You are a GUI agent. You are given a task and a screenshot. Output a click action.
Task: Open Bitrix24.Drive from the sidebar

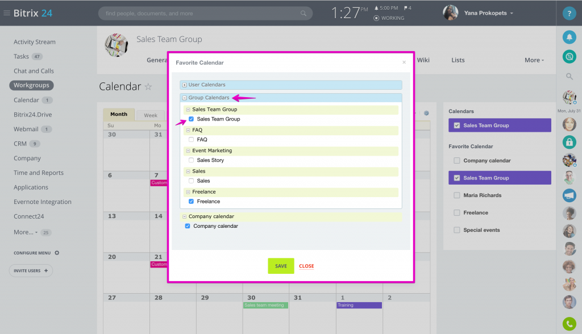[32, 115]
